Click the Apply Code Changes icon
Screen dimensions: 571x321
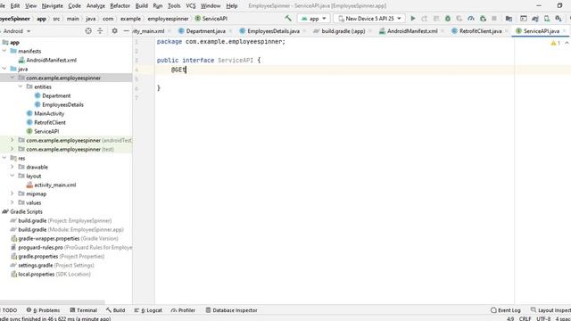(436, 18)
